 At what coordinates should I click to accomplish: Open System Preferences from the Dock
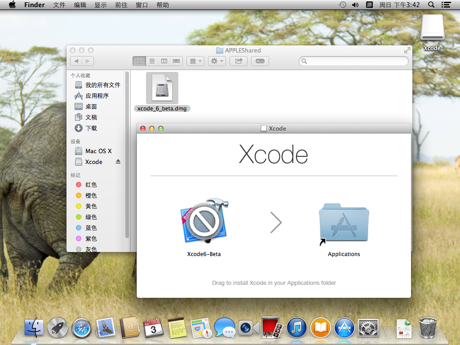pos(368,327)
